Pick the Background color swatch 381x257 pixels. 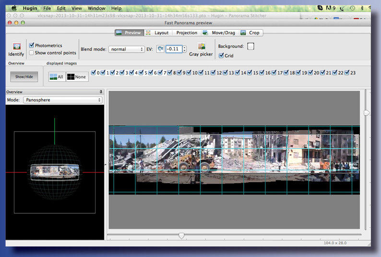[x=250, y=46]
